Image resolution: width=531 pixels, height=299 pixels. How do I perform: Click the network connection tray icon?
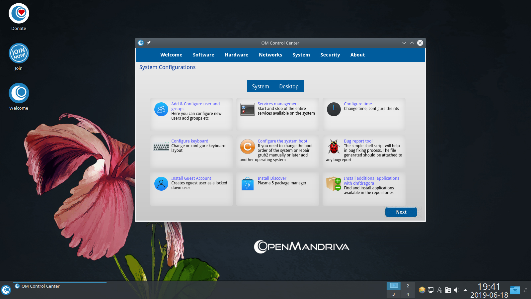point(431,290)
